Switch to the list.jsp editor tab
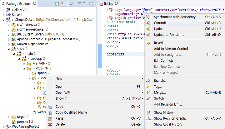Image resolution: width=225 pixels, height=129 pixels. [109, 4]
